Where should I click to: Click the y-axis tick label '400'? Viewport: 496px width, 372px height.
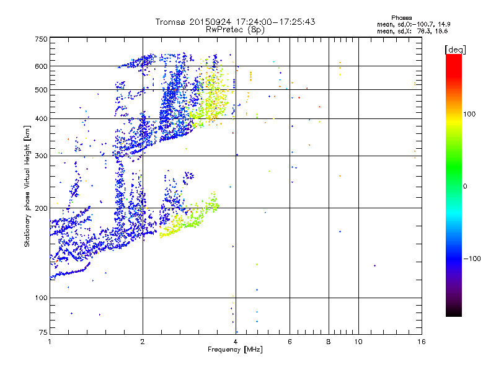point(41,119)
